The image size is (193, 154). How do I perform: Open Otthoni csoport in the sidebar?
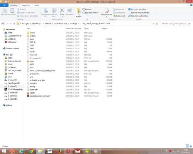pyautogui.click(x=11, y=49)
